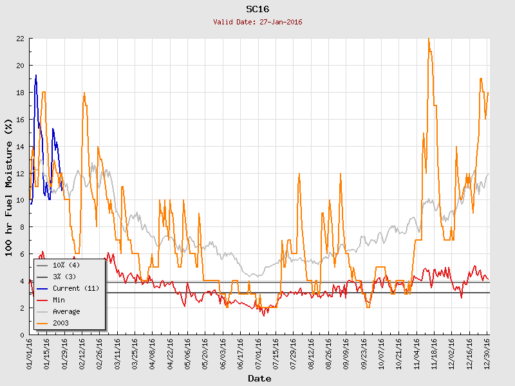This screenshot has height=386, width=515.
Task: Select the 3% (3) legend entry
Action: pos(64,277)
